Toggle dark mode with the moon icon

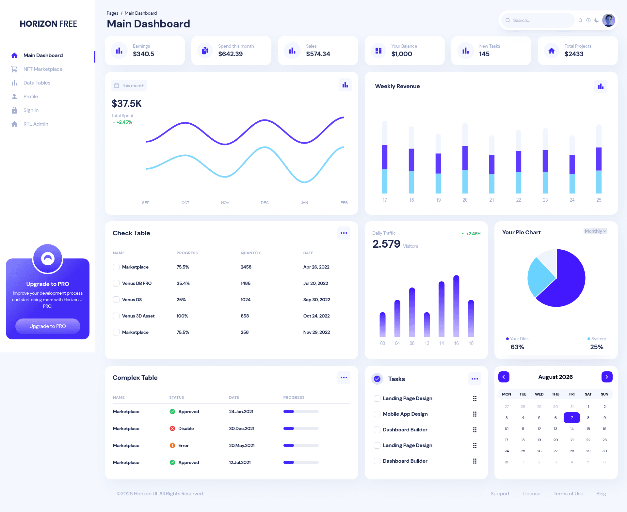597,20
